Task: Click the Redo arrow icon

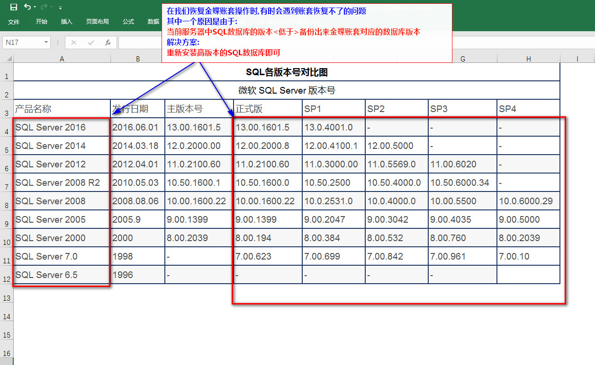Action: 44,7
